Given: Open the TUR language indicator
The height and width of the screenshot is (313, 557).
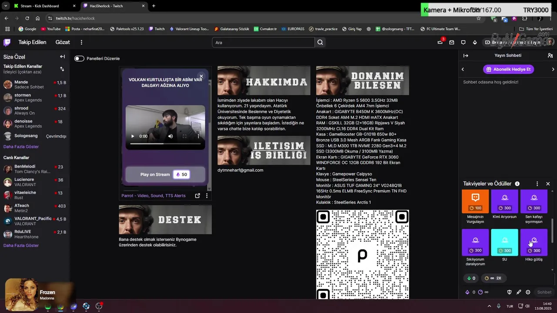Looking at the screenshot, I should (510, 306).
